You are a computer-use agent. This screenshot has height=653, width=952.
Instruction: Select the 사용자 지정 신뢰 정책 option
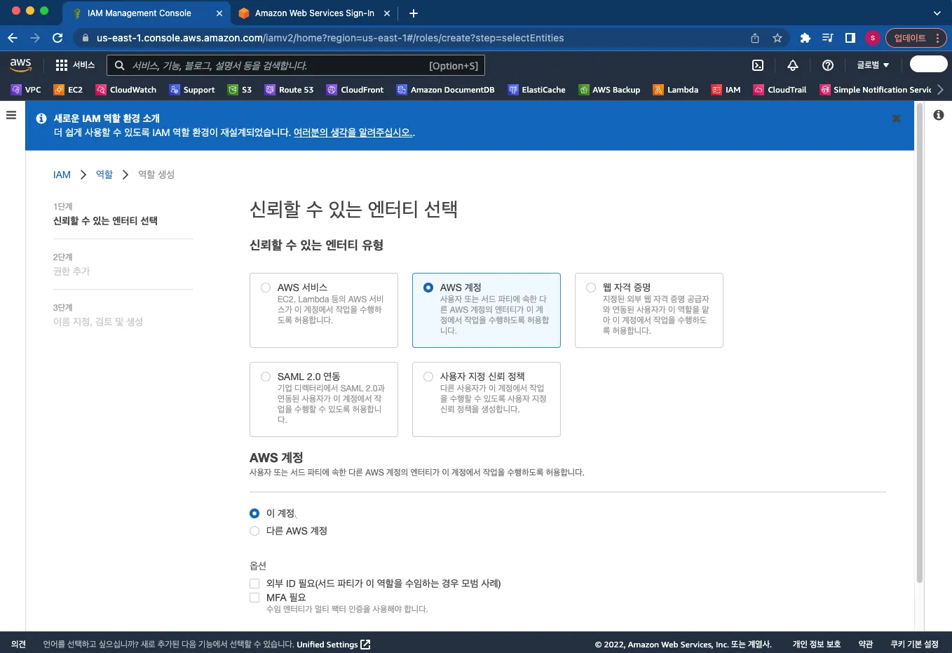point(487,399)
